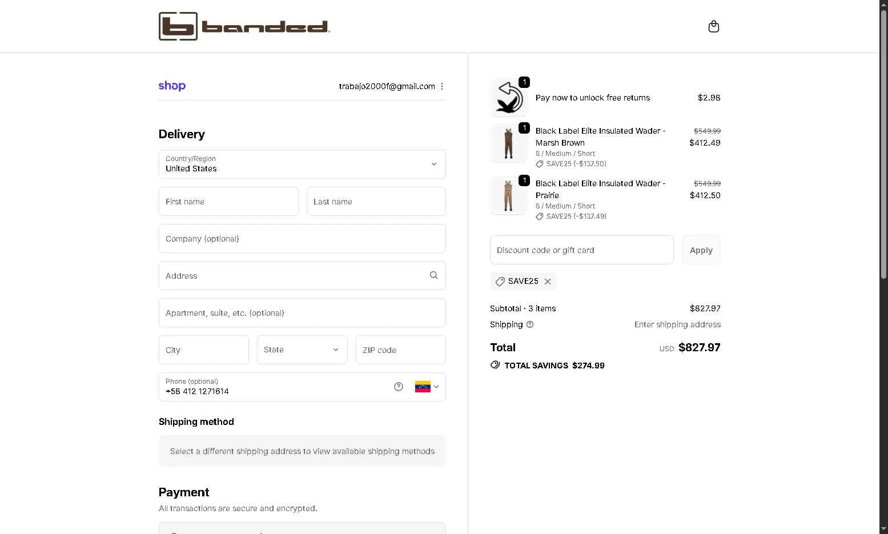Open the account options three-dot menu
888x534 pixels.
[x=442, y=86]
